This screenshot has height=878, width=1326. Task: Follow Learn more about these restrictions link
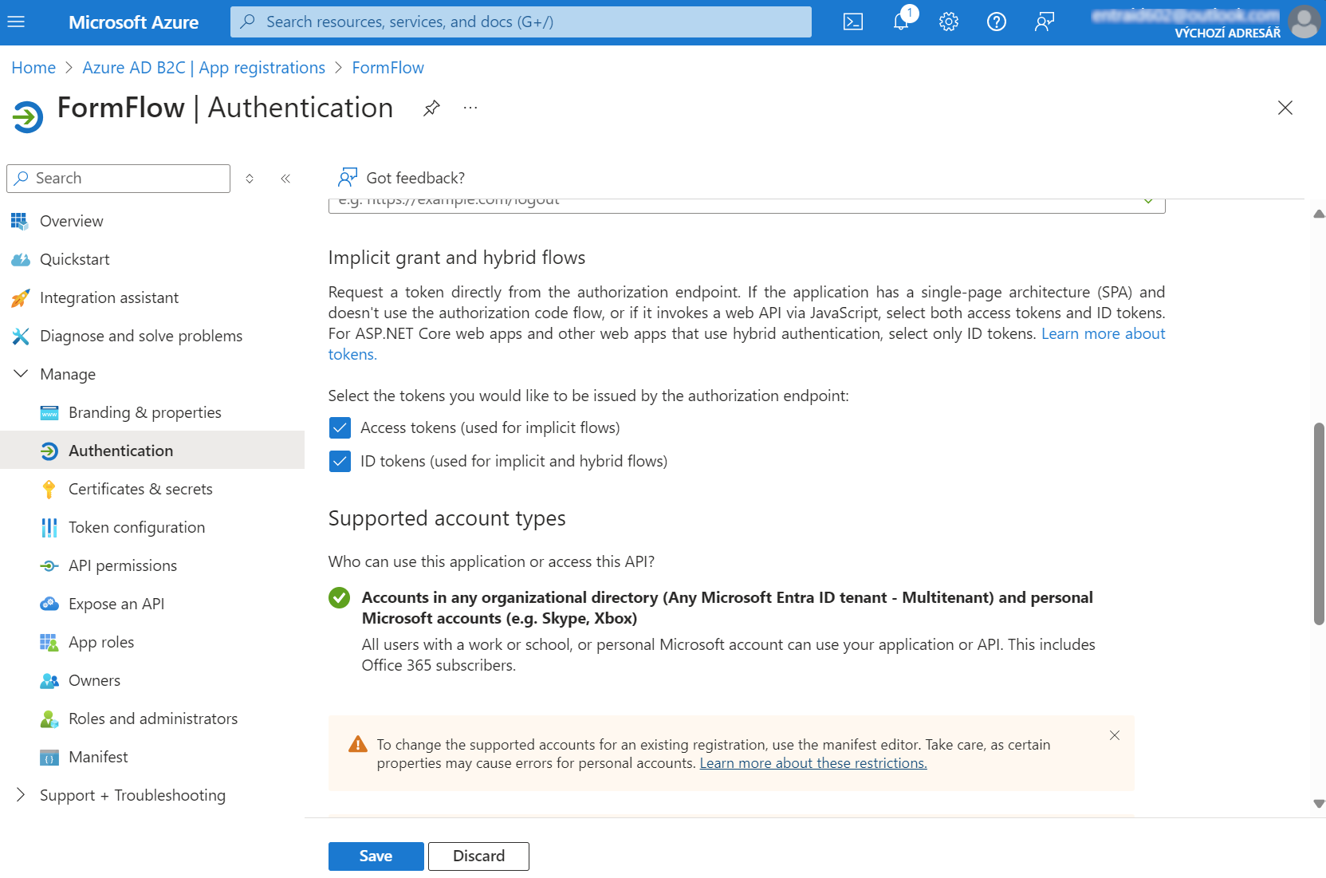pyautogui.click(x=813, y=763)
